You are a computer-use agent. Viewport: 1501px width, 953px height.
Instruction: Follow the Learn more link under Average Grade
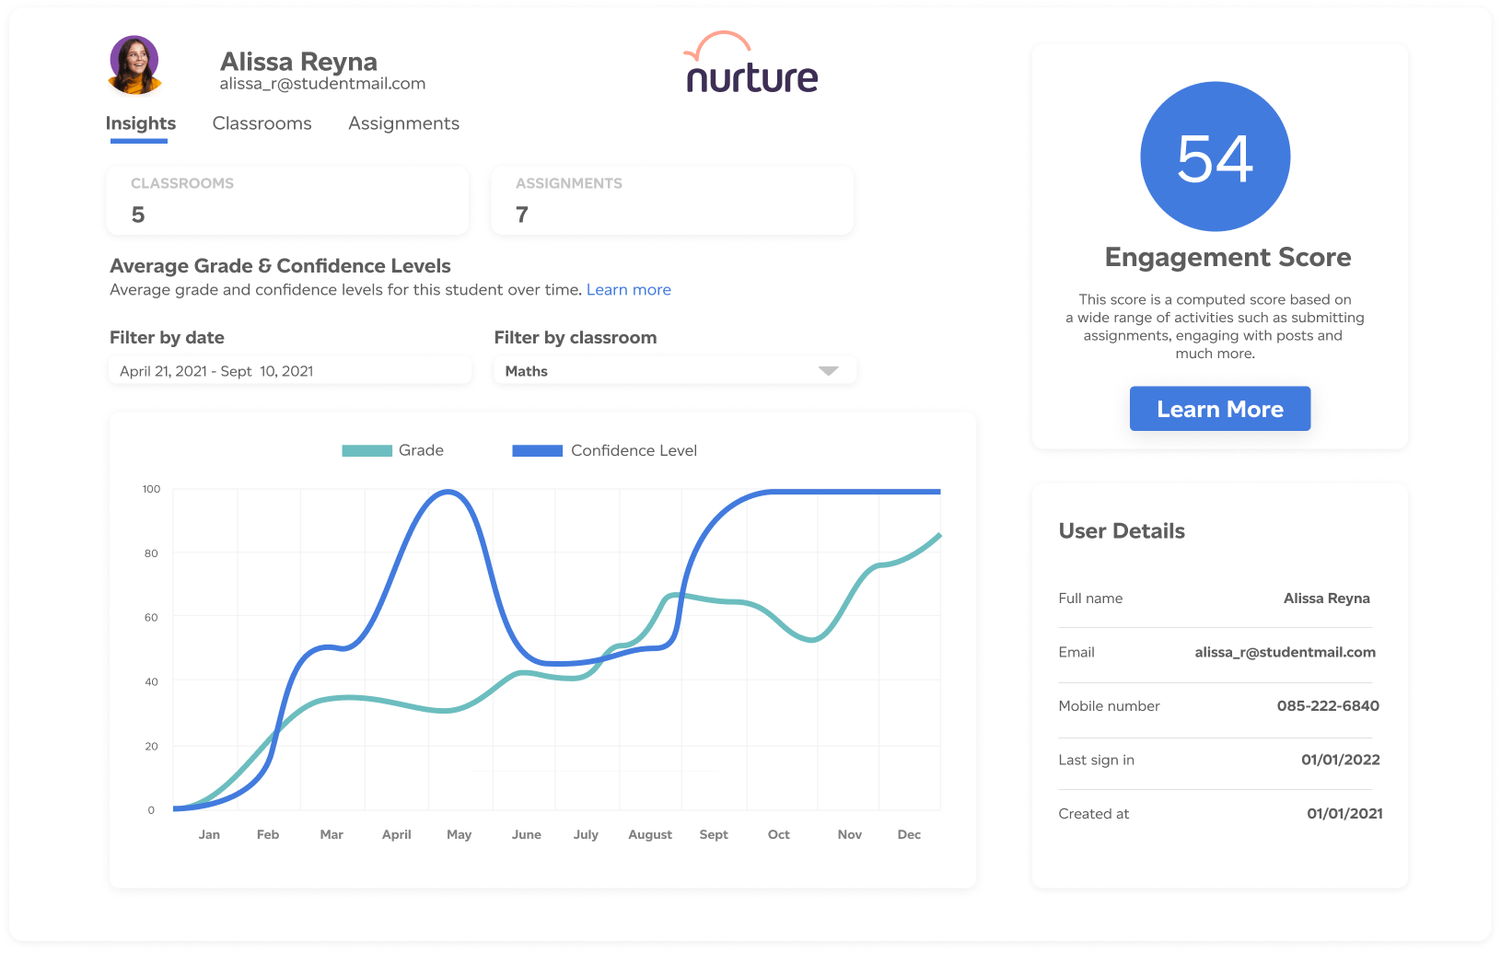(x=629, y=290)
